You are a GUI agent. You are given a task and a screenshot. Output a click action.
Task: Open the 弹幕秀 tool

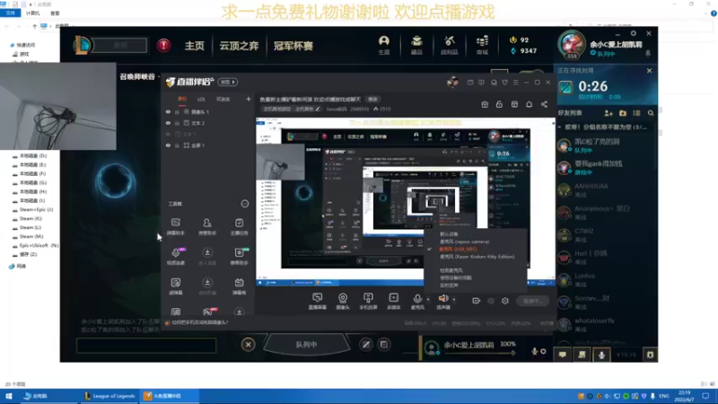point(239,285)
